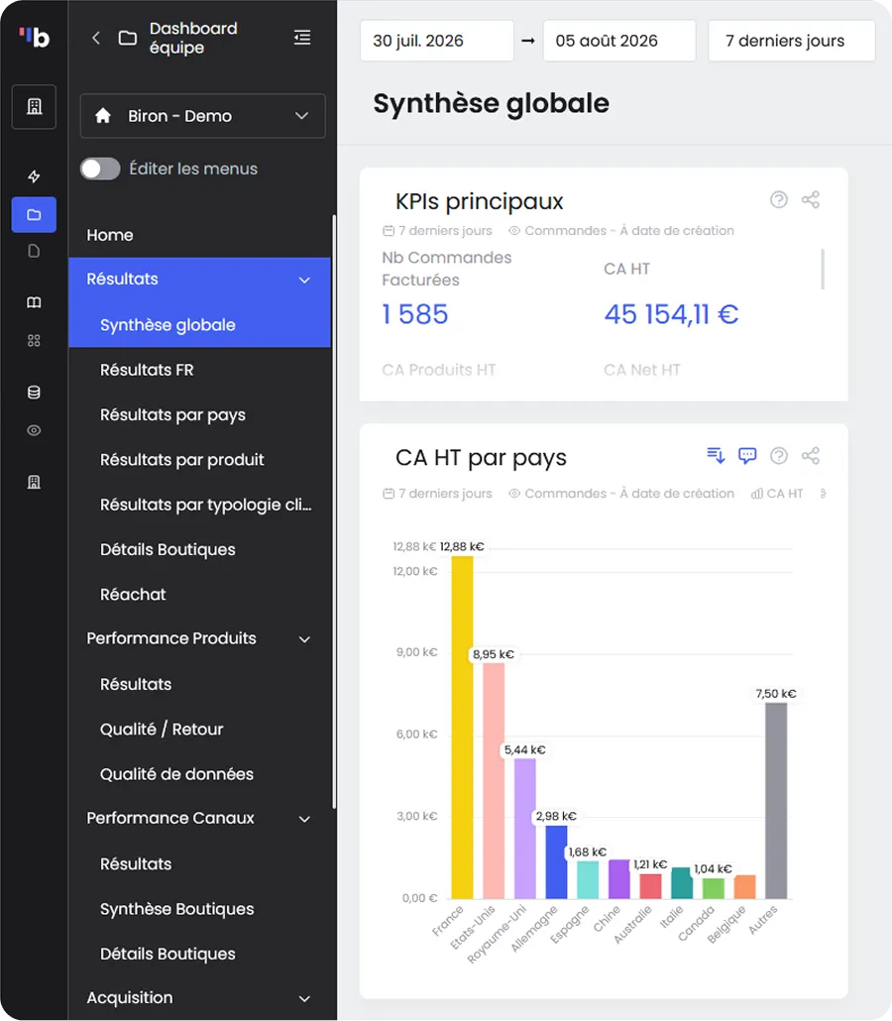Open the bottom building icon in rail
Viewport: 892px width, 1021px height.
pyautogui.click(x=34, y=482)
